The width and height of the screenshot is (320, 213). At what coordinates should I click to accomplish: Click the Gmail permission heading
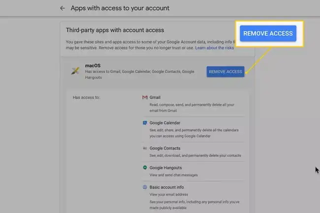(155, 97)
